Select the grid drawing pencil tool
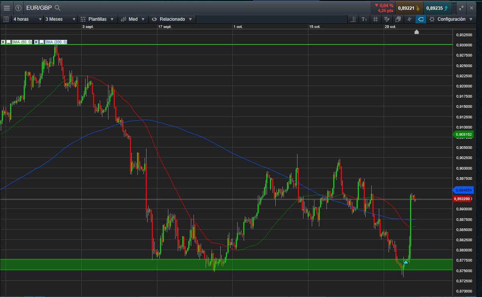 click(x=387, y=19)
